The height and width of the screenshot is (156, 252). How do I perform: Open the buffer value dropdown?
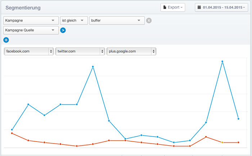(117, 21)
